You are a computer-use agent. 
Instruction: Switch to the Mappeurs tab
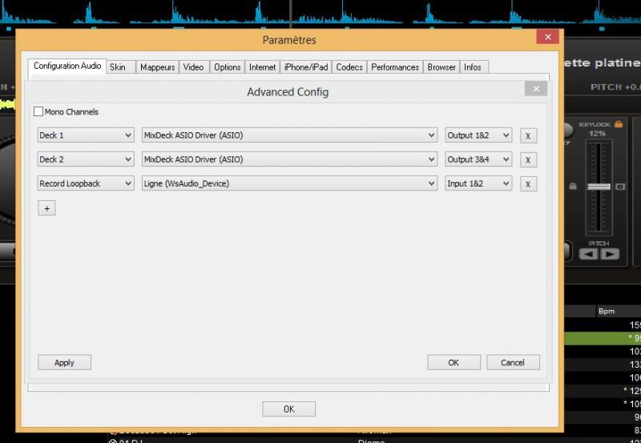[x=157, y=67]
